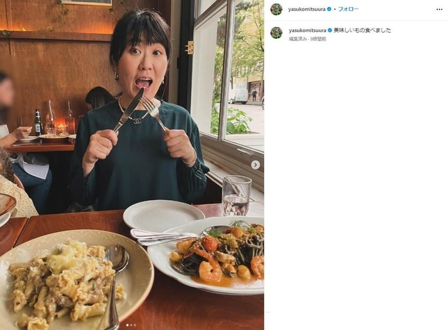Jump to the third carousel indicator dot
The image size is (448, 330).
(x=135, y=325)
